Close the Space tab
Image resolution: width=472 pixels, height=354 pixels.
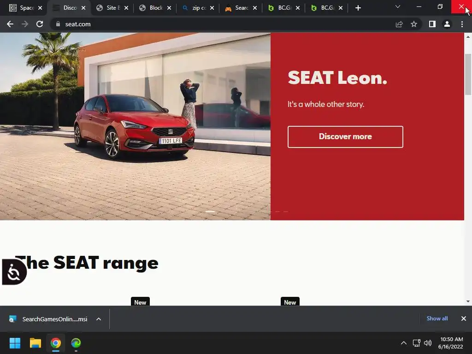pyautogui.click(x=40, y=8)
